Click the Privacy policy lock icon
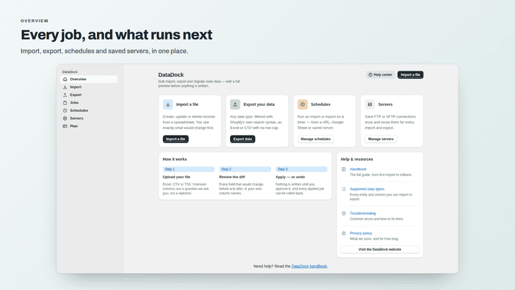 (x=343, y=233)
